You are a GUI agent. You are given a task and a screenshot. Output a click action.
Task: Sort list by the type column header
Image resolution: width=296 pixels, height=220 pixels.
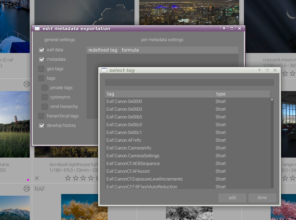(x=242, y=94)
